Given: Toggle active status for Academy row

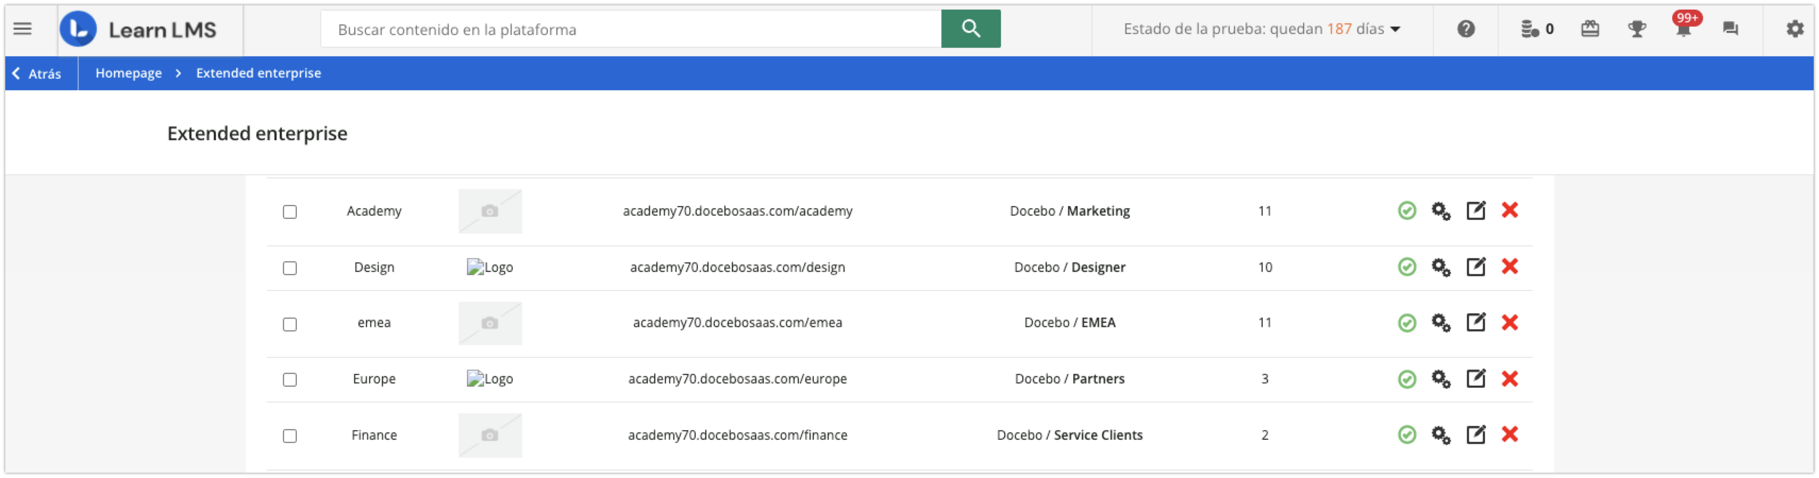Looking at the screenshot, I should click(1407, 211).
